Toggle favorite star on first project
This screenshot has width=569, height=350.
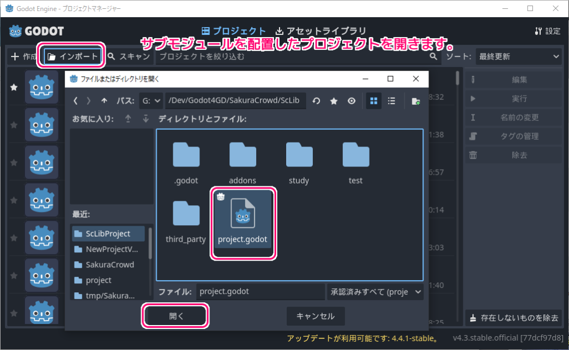[14, 87]
